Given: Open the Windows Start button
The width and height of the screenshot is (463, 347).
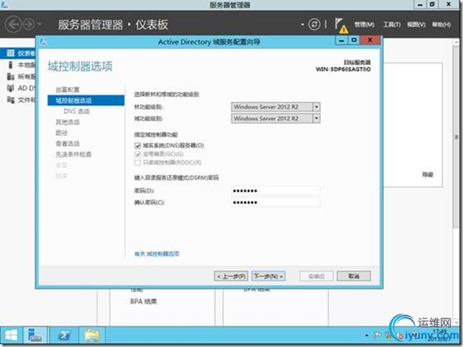Looking at the screenshot, I should coord(12,336).
